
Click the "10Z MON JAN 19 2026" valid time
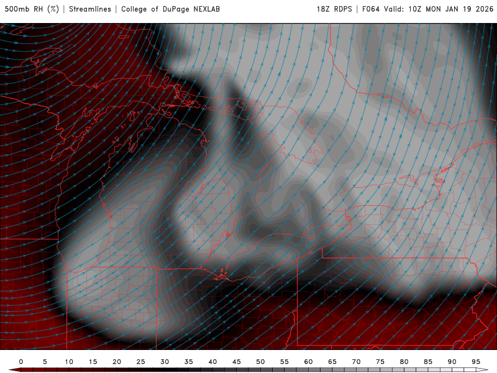(451, 9)
